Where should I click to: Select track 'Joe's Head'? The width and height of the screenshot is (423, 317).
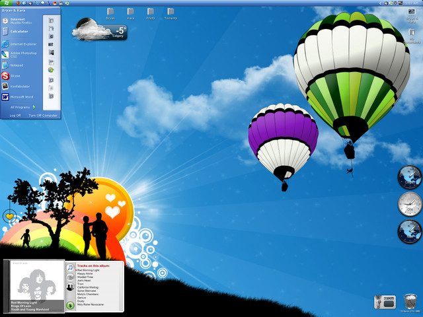point(84,281)
